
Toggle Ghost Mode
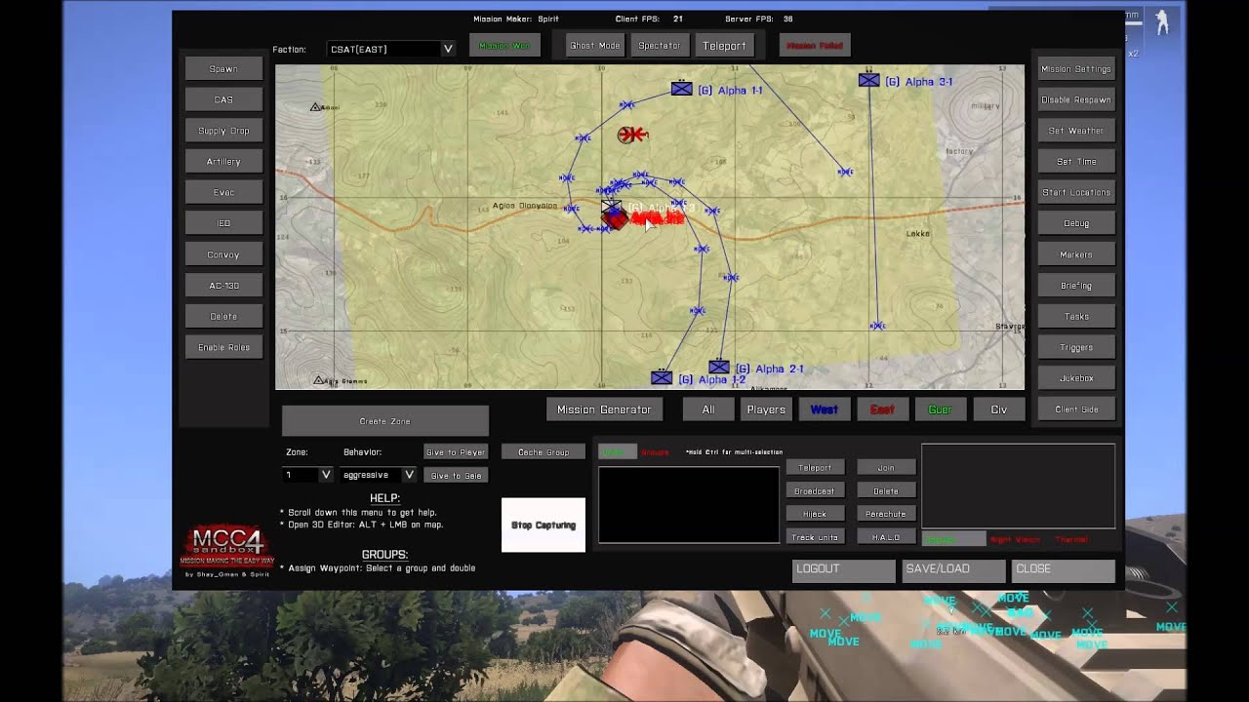pyautogui.click(x=595, y=46)
